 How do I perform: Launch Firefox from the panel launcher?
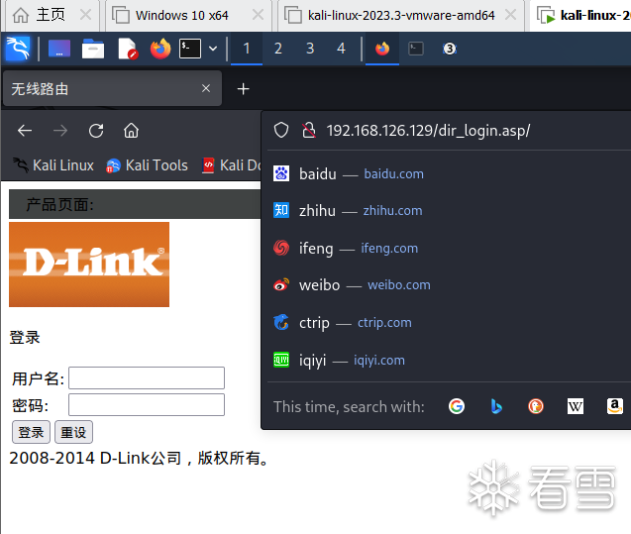point(160,49)
